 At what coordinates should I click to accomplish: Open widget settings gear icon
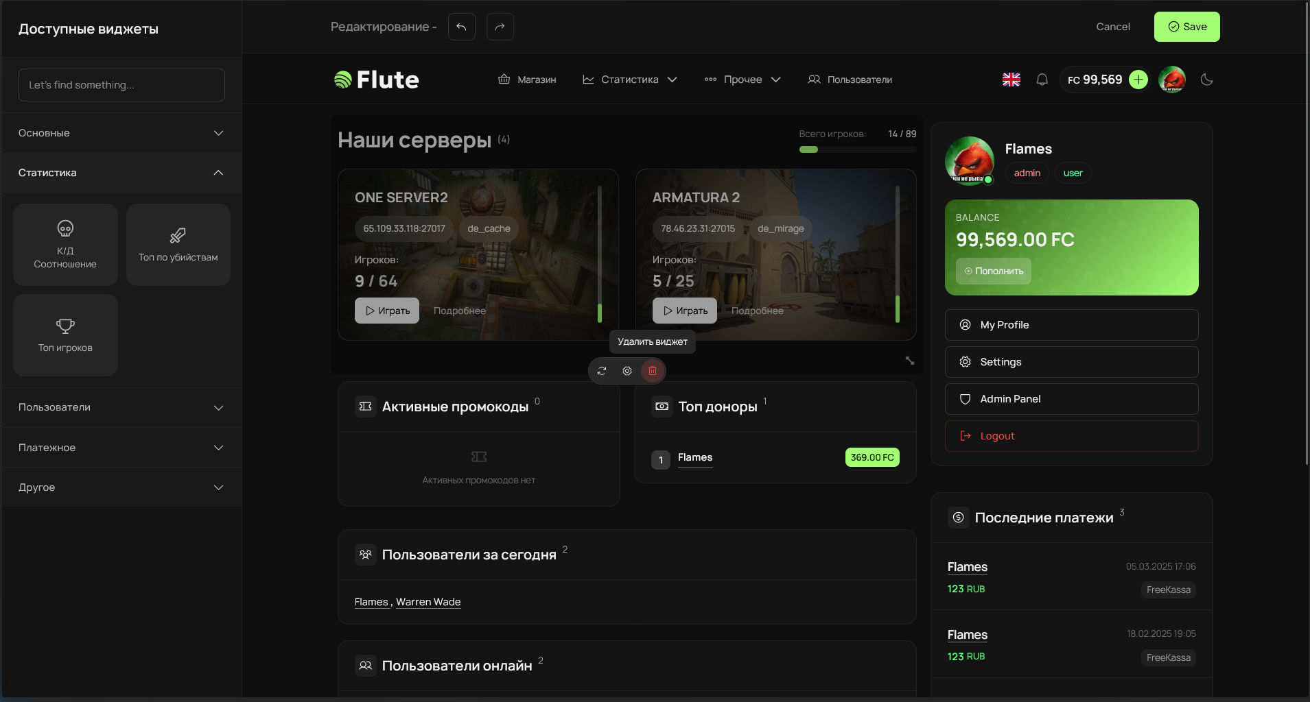pos(627,371)
